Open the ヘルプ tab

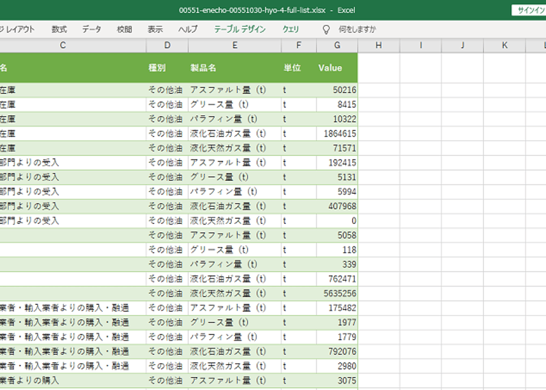click(188, 30)
